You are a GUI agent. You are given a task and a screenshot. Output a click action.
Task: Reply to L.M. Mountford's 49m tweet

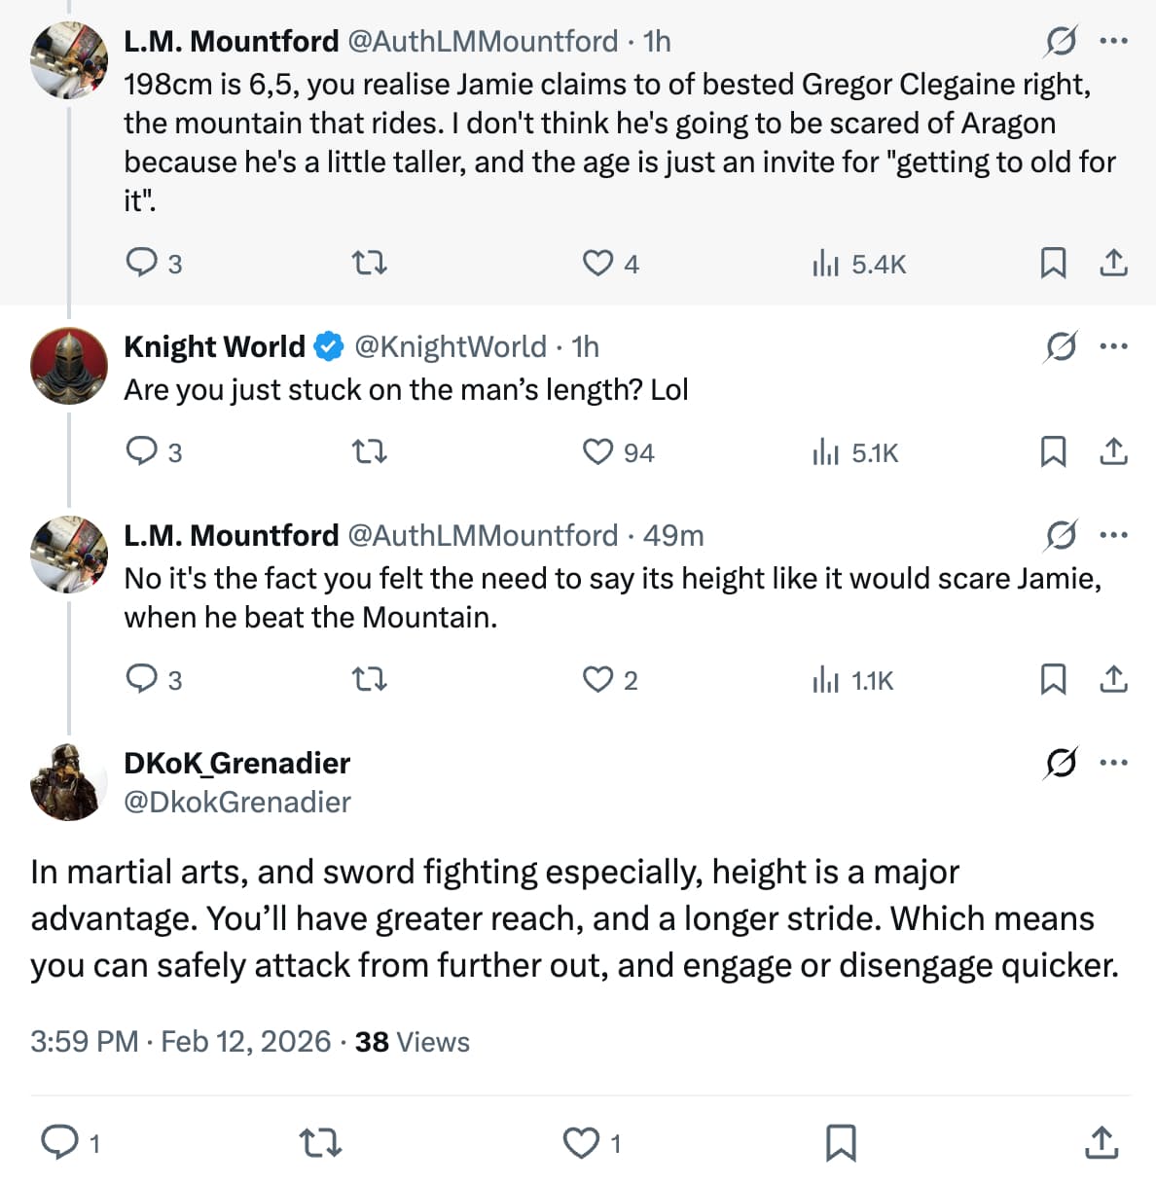[x=142, y=679]
